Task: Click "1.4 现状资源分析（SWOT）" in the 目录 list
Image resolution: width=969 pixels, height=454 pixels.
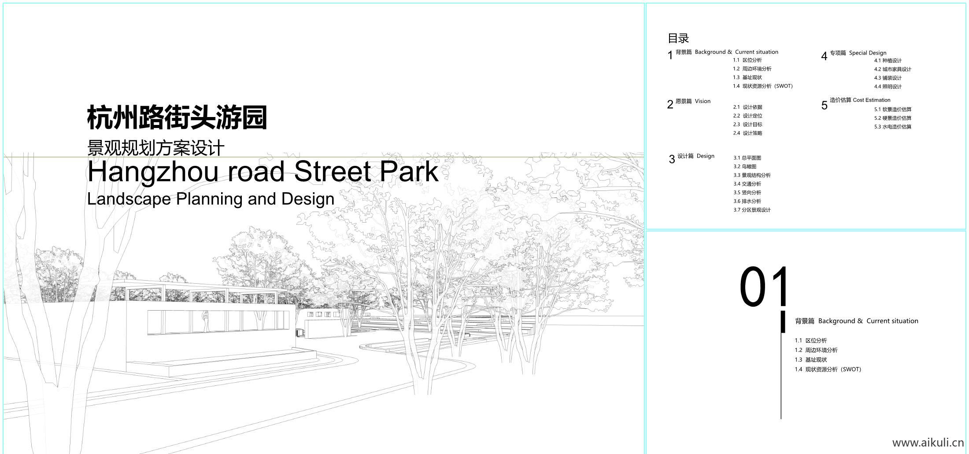Action: [x=763, y=86]
